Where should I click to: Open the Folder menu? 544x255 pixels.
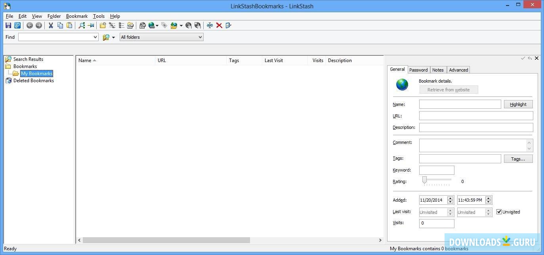tap(54, 16)
